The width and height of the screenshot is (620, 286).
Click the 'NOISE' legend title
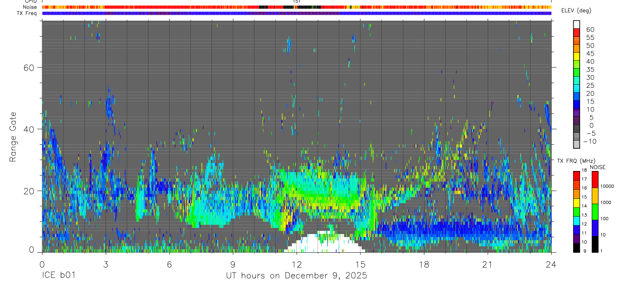[x=597, y=167]
